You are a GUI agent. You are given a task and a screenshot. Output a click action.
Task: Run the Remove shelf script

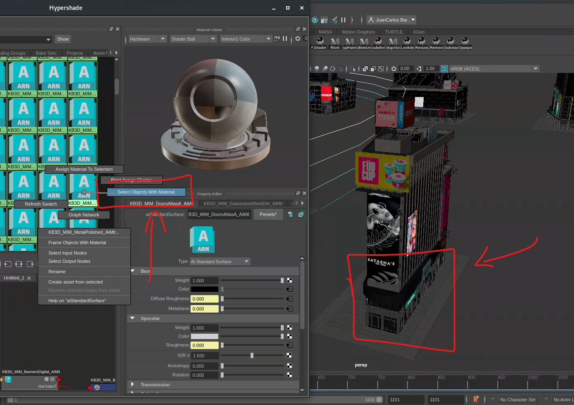tap(437, 43)
